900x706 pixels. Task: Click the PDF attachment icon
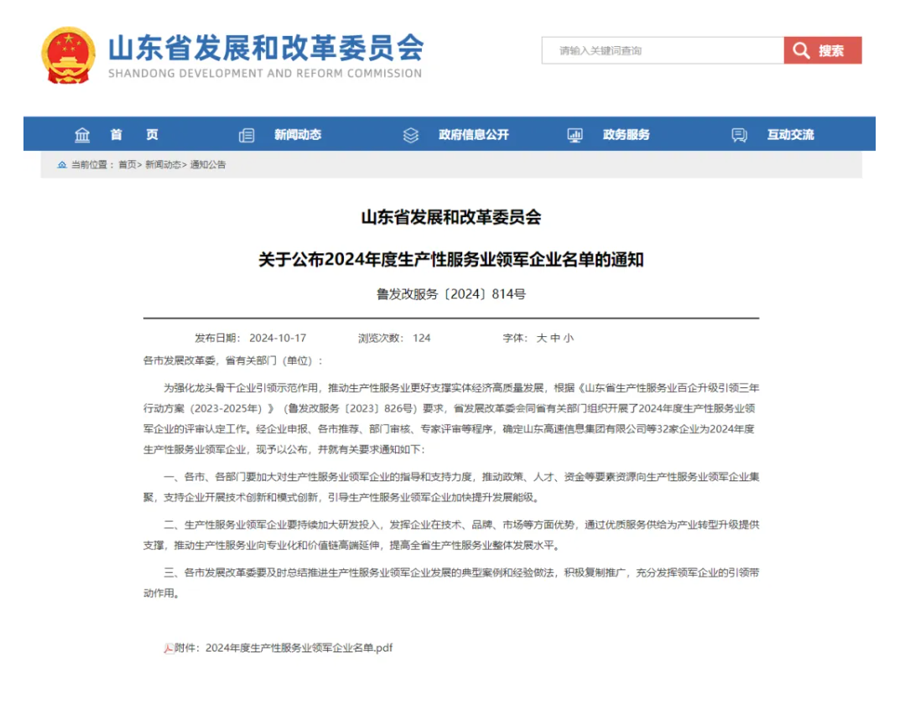click(x=169, y=648)
